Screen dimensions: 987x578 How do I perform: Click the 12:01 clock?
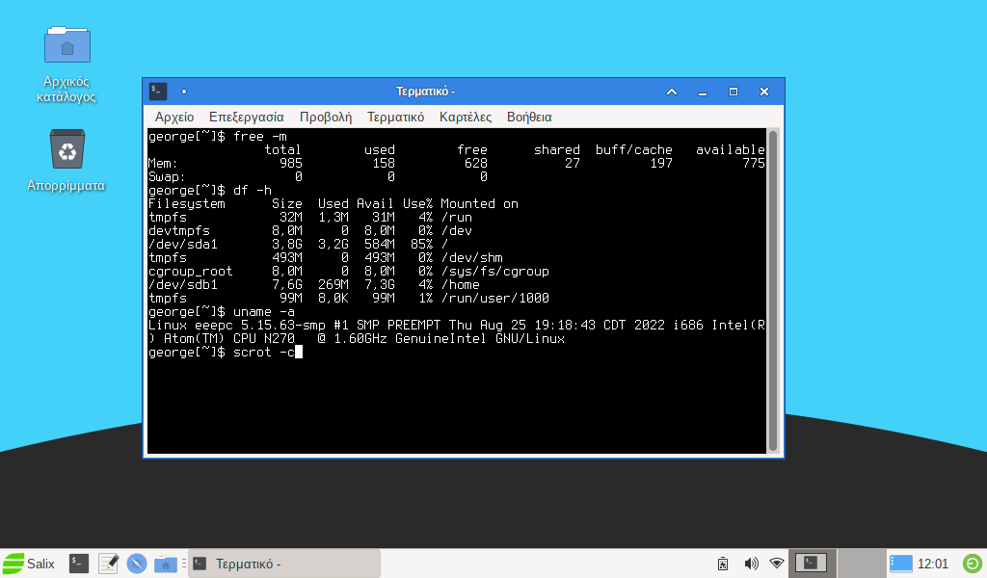[x=933, y=564]
